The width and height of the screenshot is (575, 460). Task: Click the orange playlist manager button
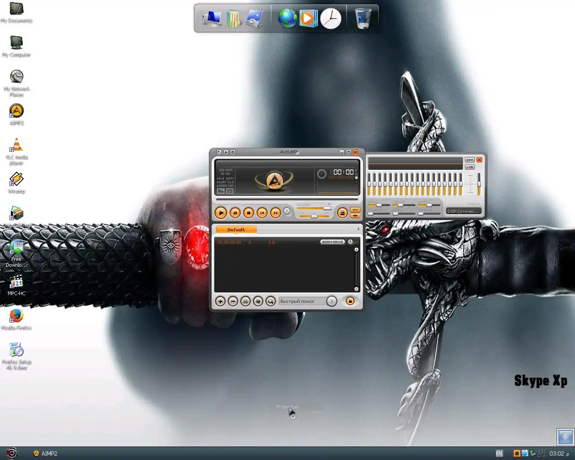click(x=350, y=301)
